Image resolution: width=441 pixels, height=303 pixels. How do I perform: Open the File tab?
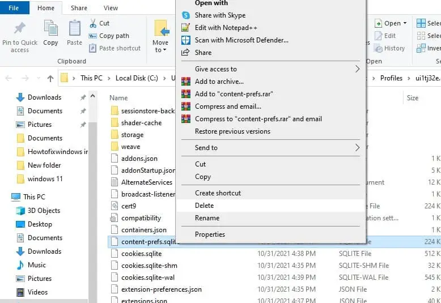click(14, 8)
